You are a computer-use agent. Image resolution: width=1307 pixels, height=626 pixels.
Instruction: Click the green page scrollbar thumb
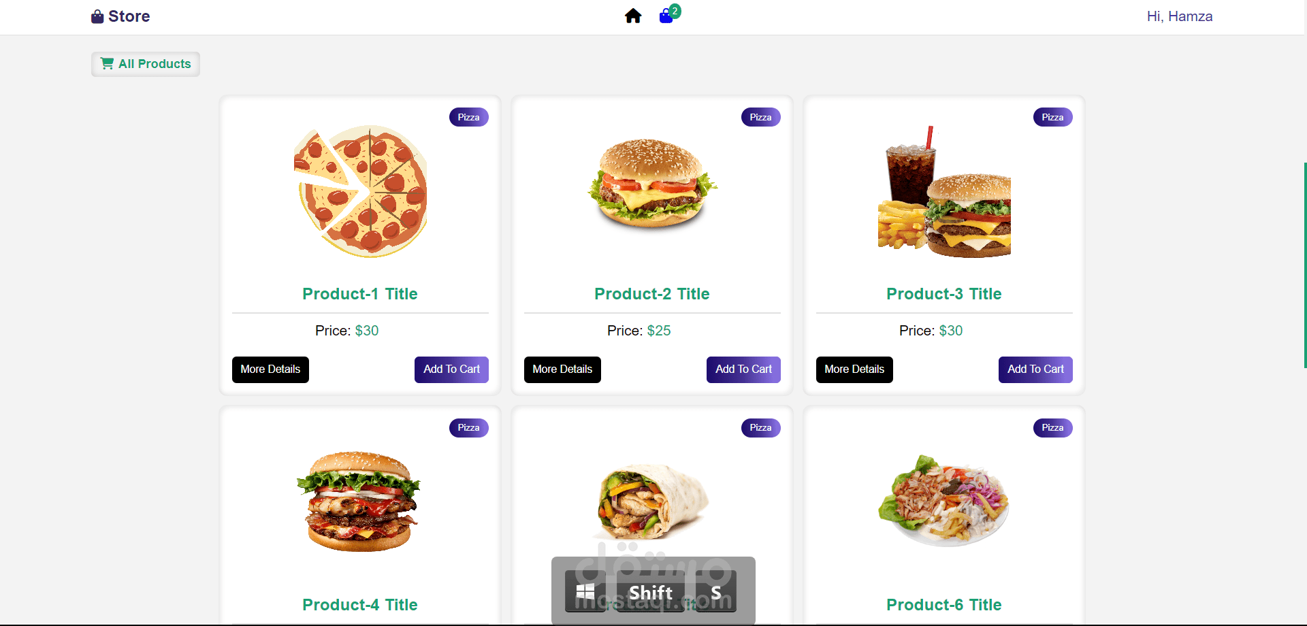point(1305,265)
